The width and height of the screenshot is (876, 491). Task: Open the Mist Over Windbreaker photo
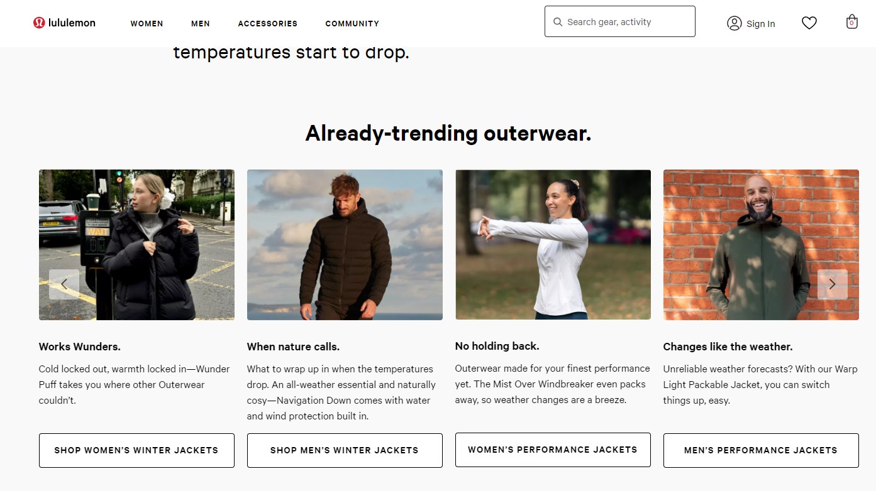tap(553, 245)
